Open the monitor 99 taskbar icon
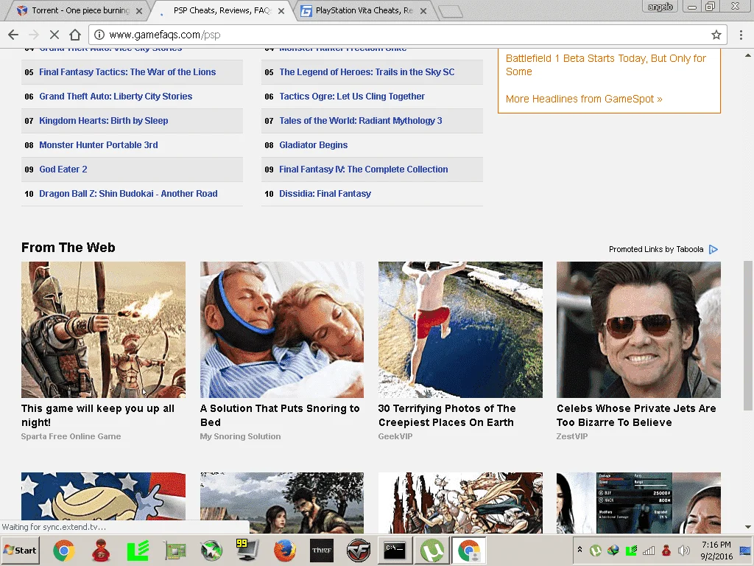This screenshot has width=754, height=566. coord(247,550)
